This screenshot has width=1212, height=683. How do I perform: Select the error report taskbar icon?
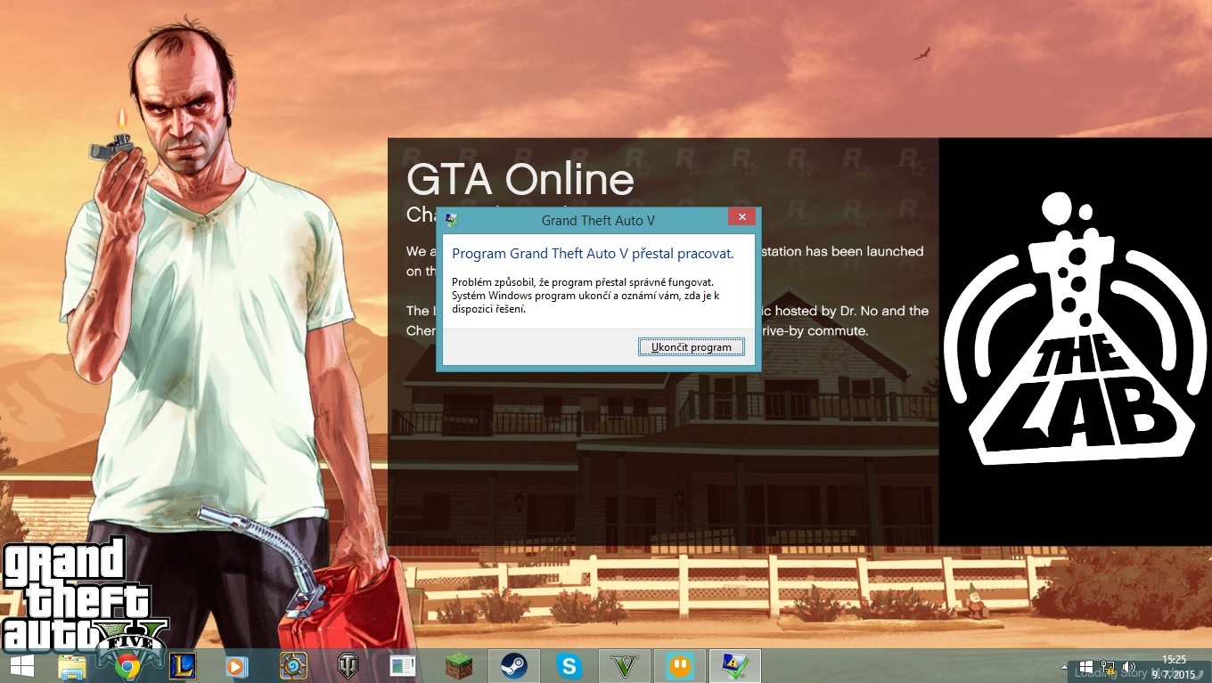[734, 666]
